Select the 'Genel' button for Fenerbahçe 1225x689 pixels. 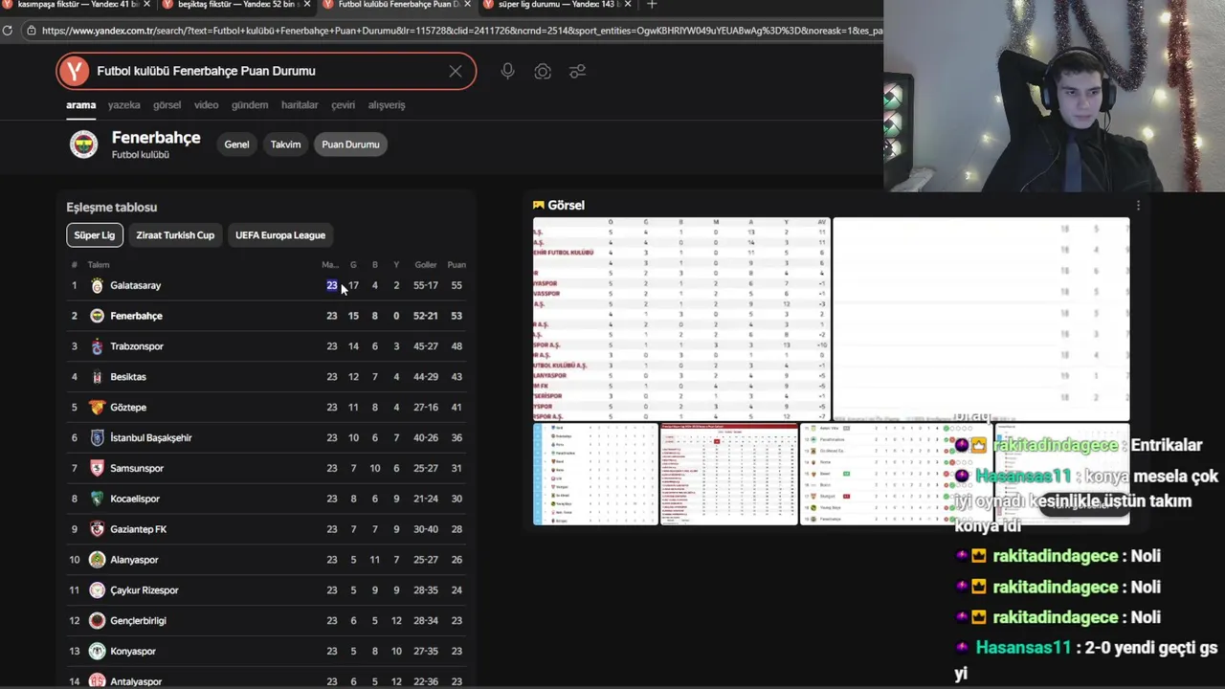[236, 144]
